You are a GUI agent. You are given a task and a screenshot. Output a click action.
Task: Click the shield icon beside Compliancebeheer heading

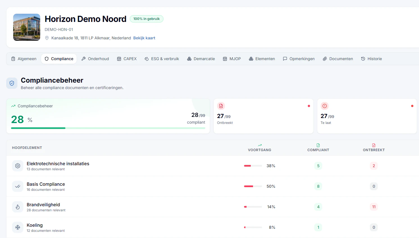tap(12, 83)
